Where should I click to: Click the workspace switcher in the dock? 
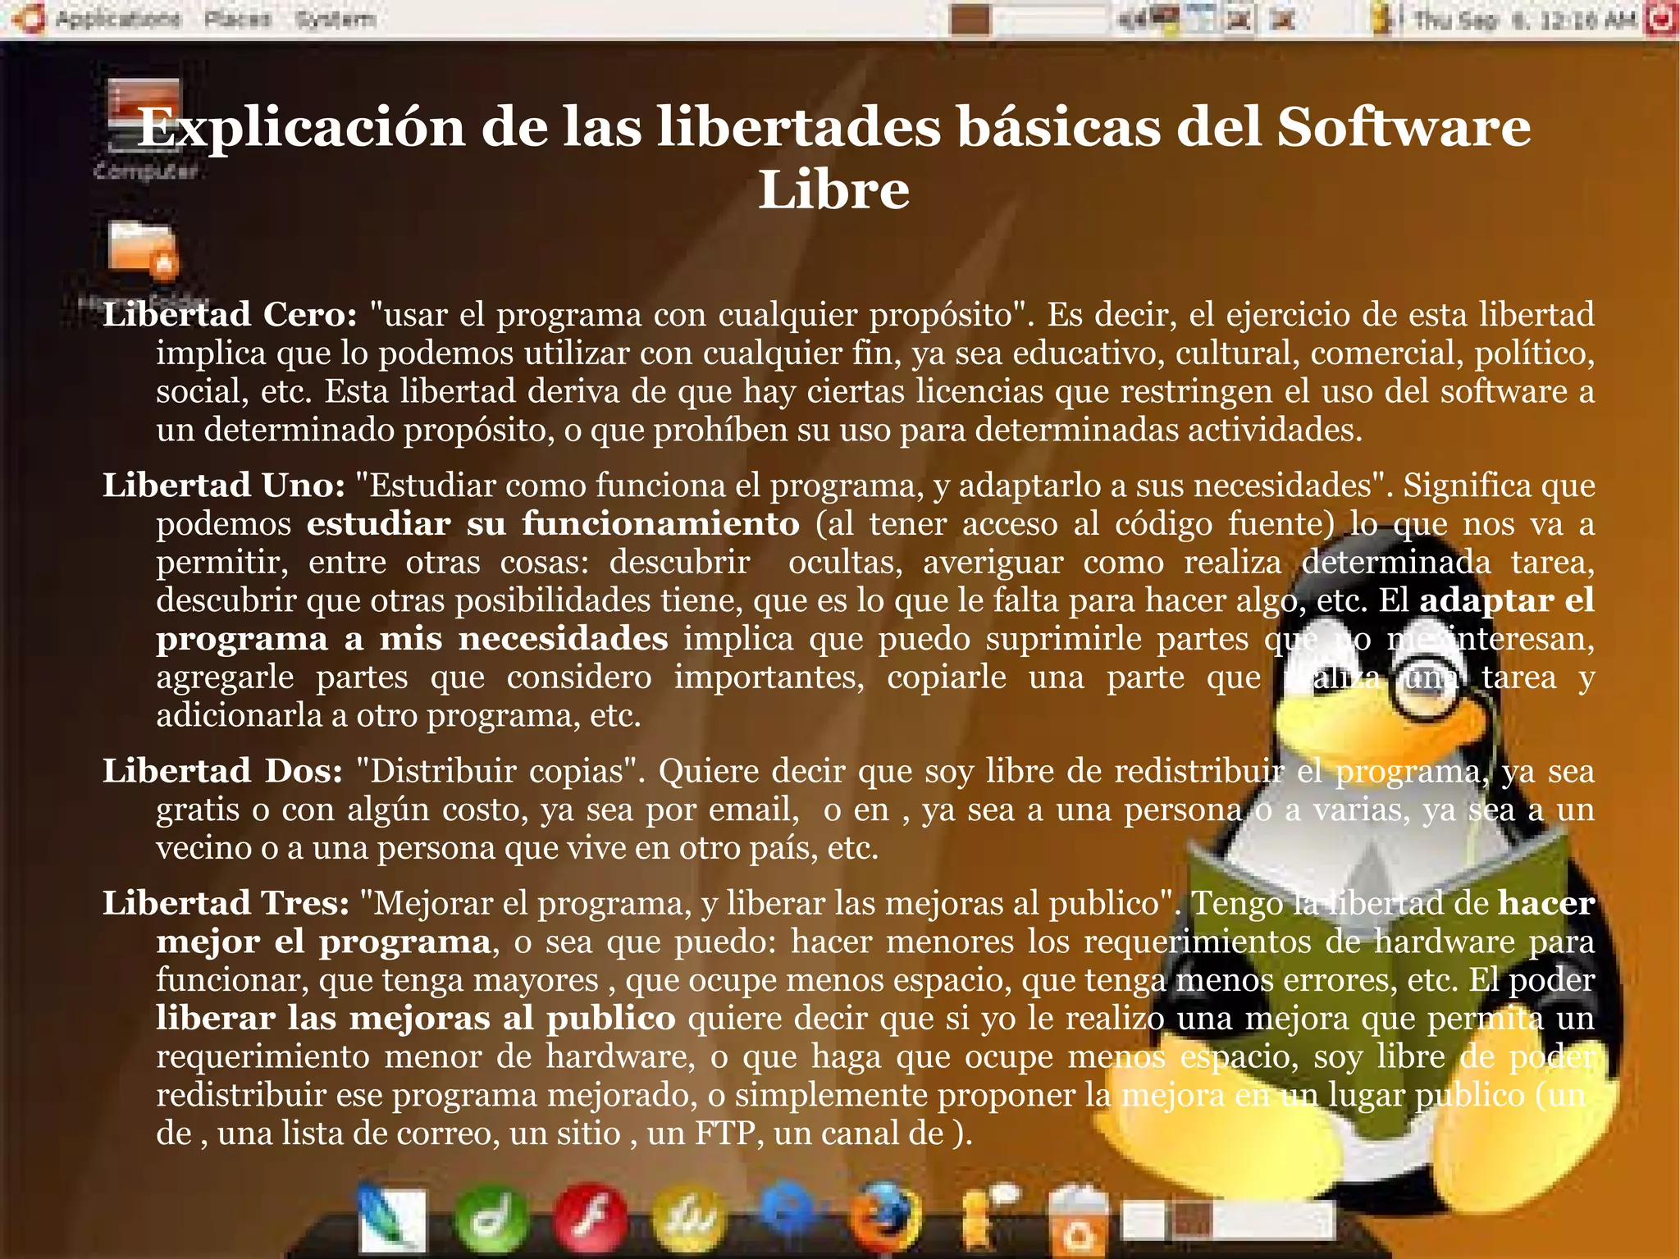[1228, 1218]
